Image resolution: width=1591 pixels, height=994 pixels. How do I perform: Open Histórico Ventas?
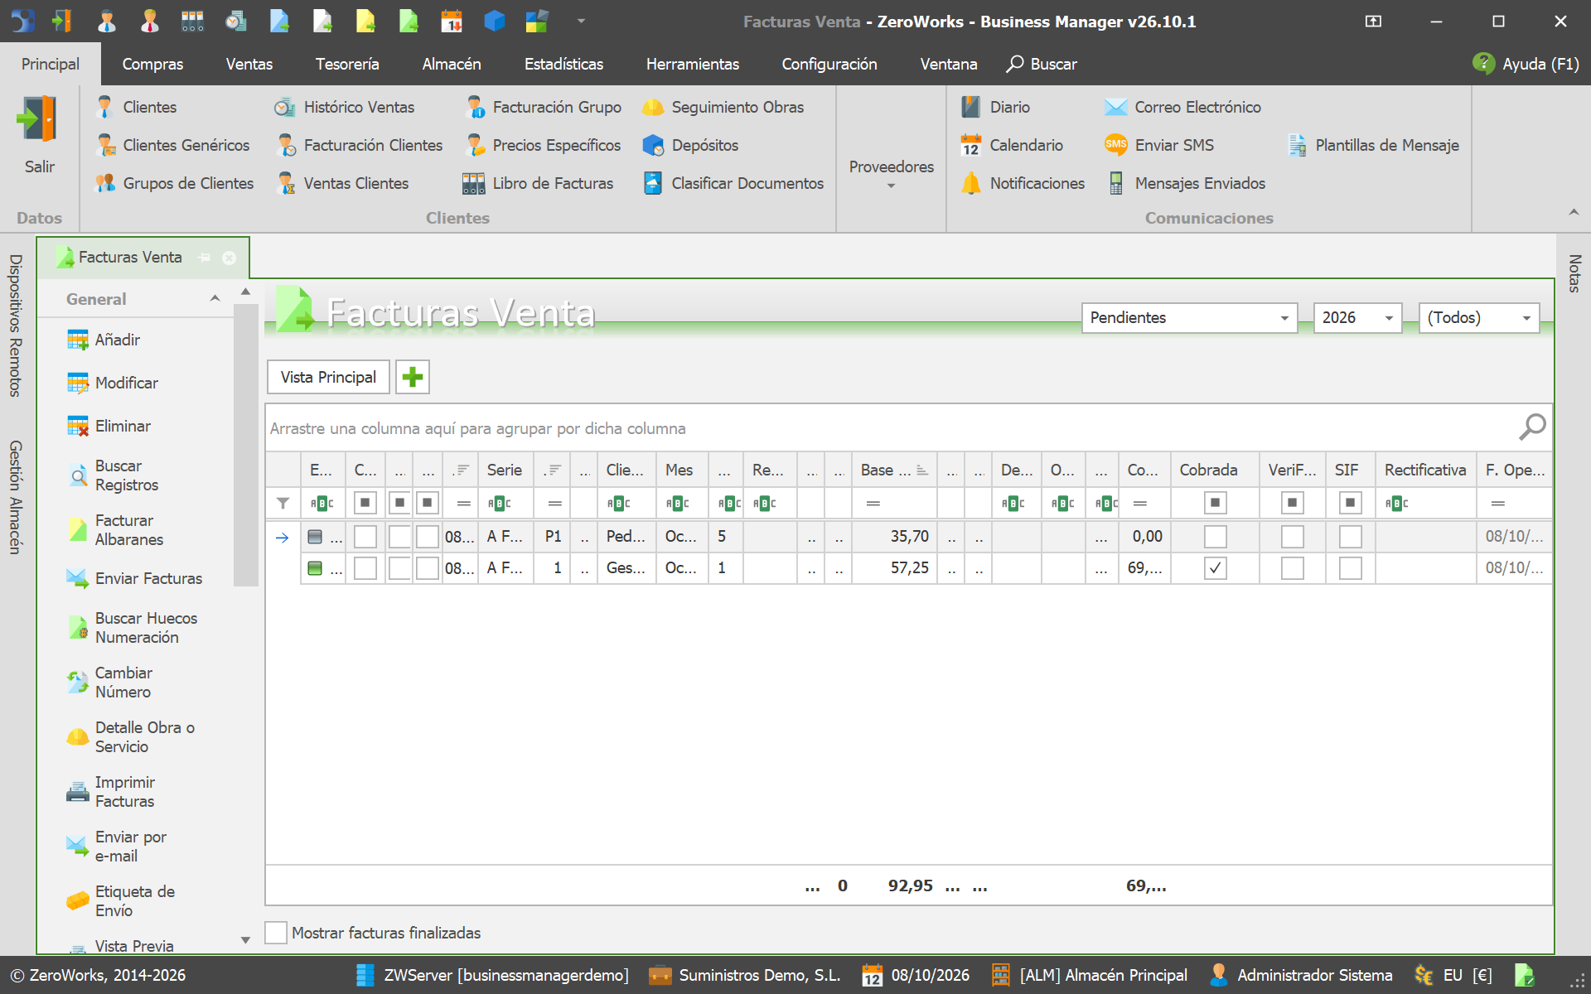point(345,107)
